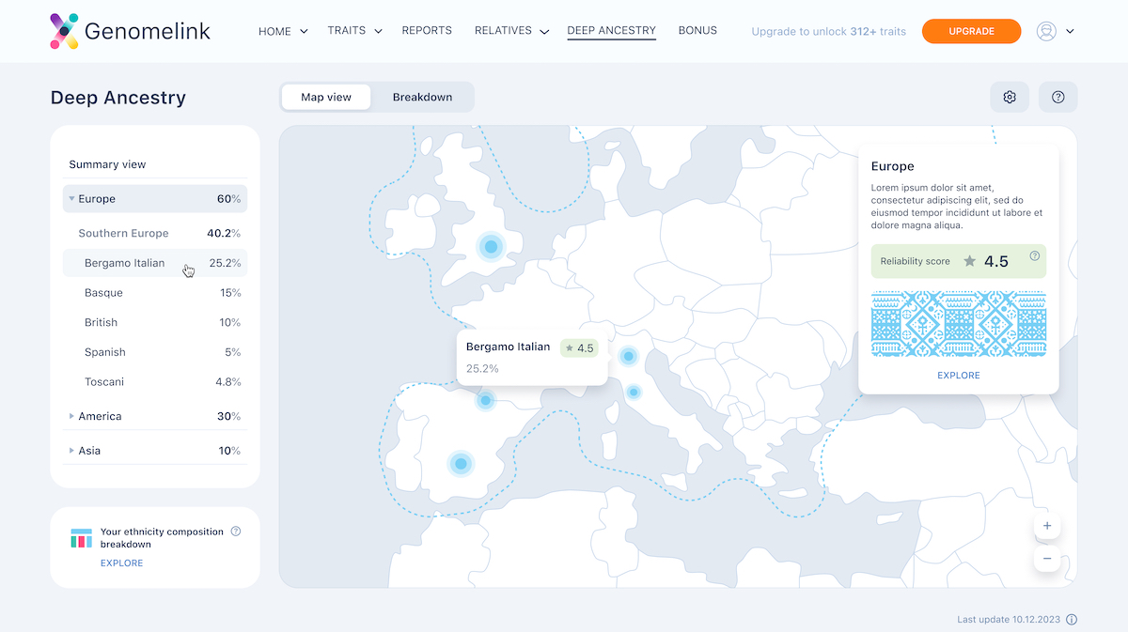
Task: Click EXPLORE in the Europe info panel
Action: [x=958, y=375]
